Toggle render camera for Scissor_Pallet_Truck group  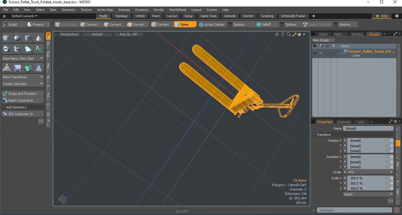[321, 53]
